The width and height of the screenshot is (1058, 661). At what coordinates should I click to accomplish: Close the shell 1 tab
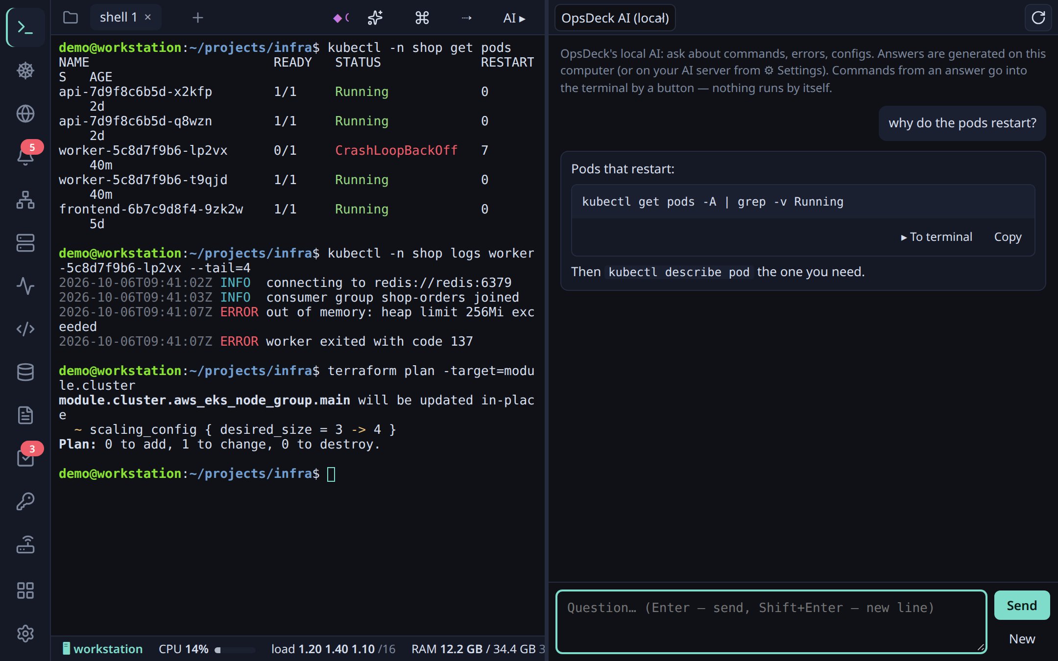[x=147, y=17]
